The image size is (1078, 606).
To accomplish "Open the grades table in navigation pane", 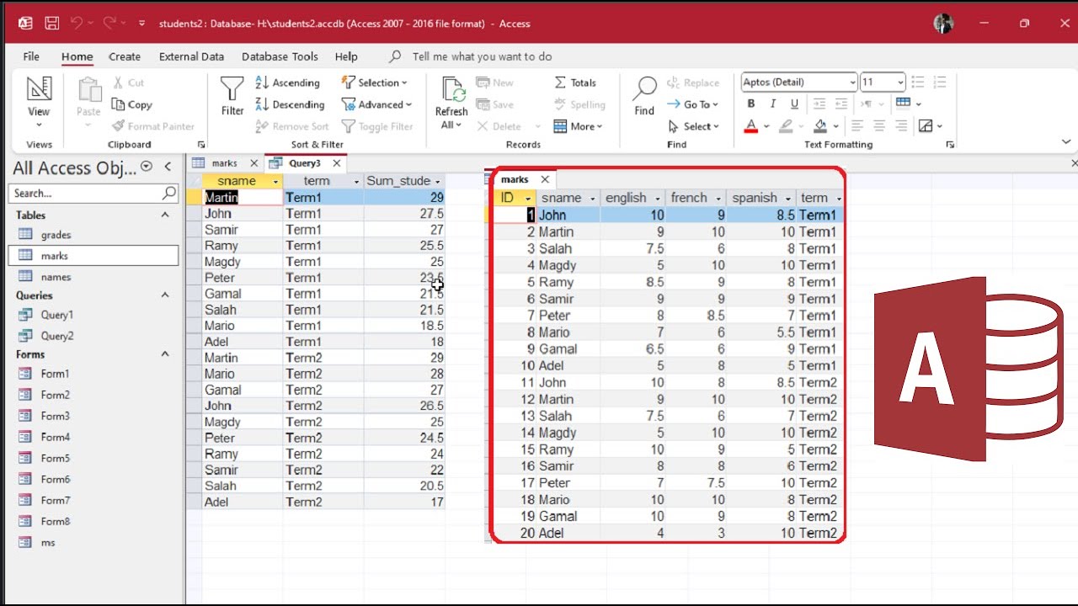I will tap(56, 235).
